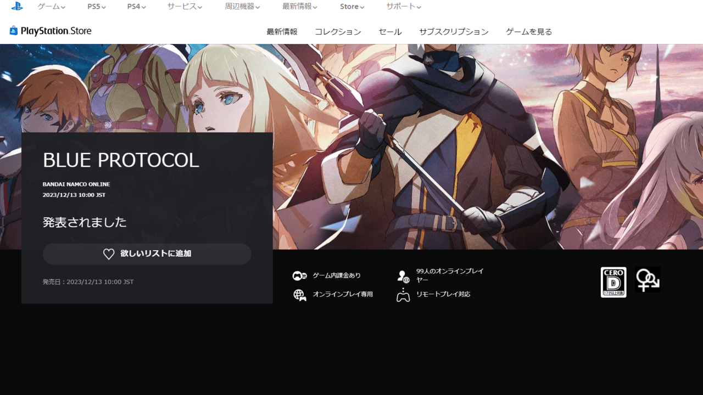Click the オンラインプレイ専用 label
Screen dimensions: 703x395
click(343, 295)
